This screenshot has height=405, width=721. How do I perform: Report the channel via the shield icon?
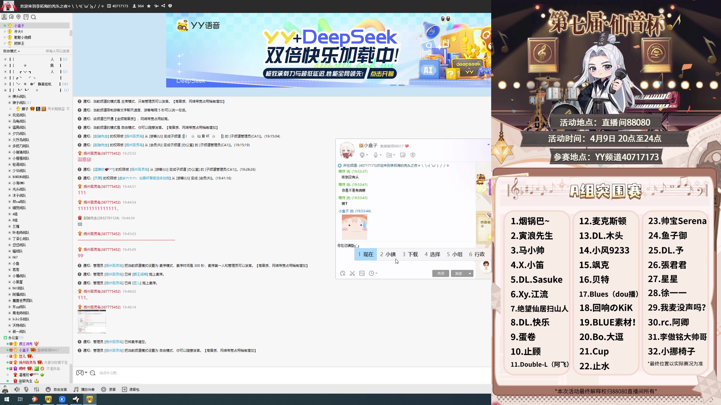click(x=170, y=6)
